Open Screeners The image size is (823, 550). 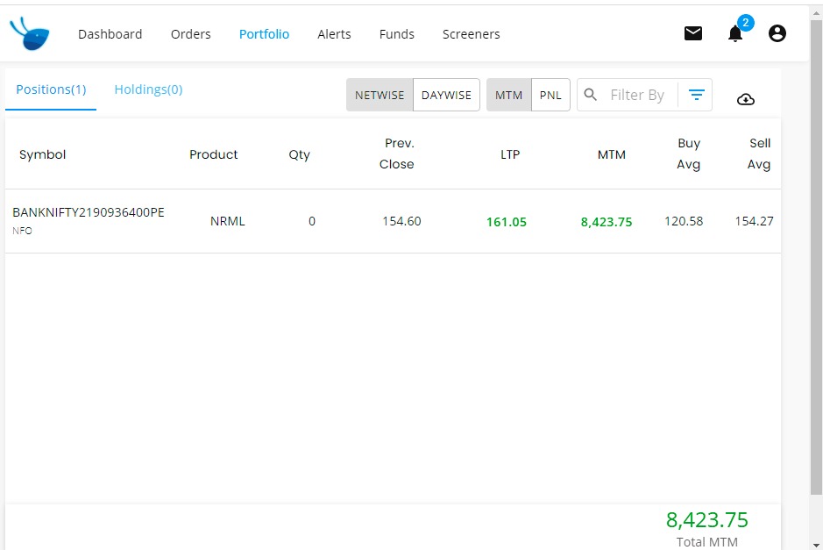click(471, 34)
